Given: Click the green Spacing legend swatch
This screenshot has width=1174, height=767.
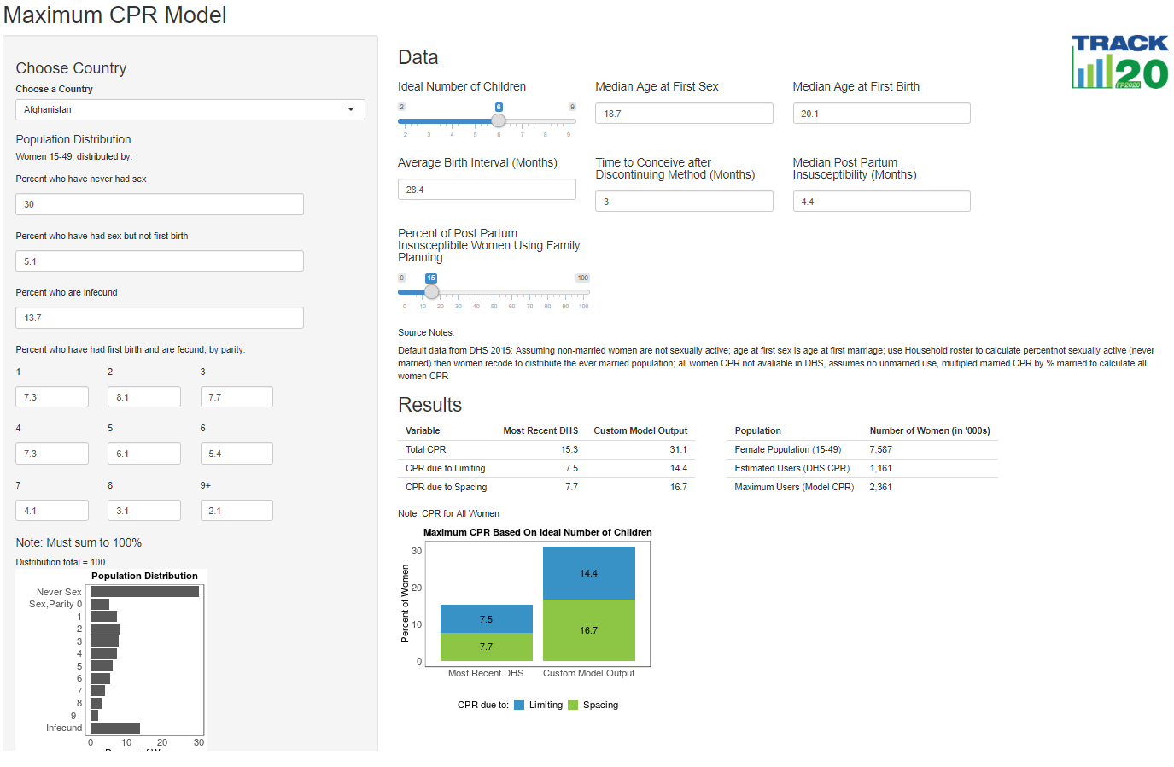Looking at the screenshot, I should 573,706.
